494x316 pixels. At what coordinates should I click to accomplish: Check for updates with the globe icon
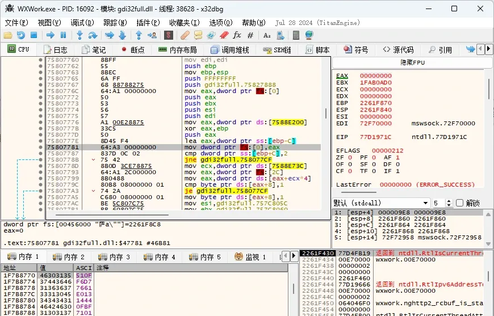coord(309,35)
